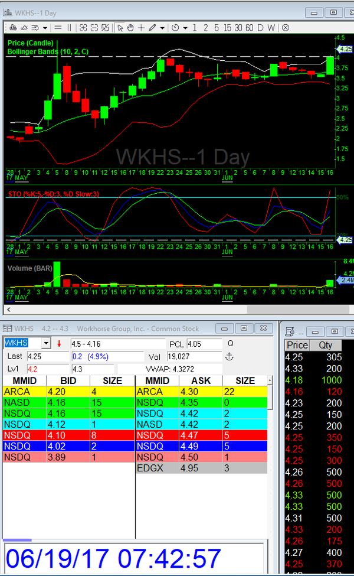The height and width of the screenshot is (576, 354).
Task: Click the Q button next to PCL
Action: tap(230, 343)
